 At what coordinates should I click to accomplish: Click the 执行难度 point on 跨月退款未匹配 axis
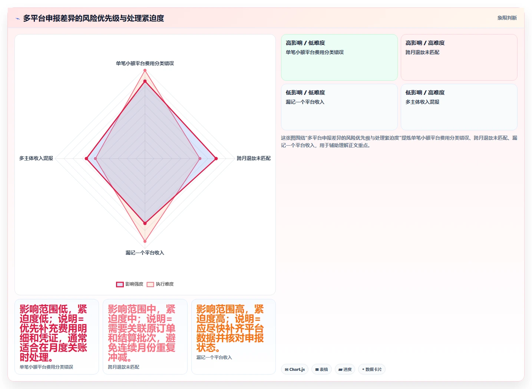click(x=200, y=159)
